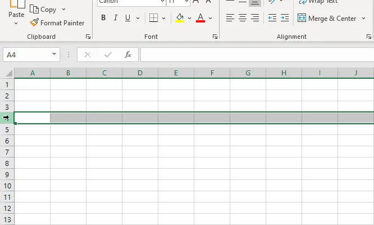This screenshot has height=225, width=374.
Task: Expand the Merge & Center dropdown
Action: [x=363, y=18]
